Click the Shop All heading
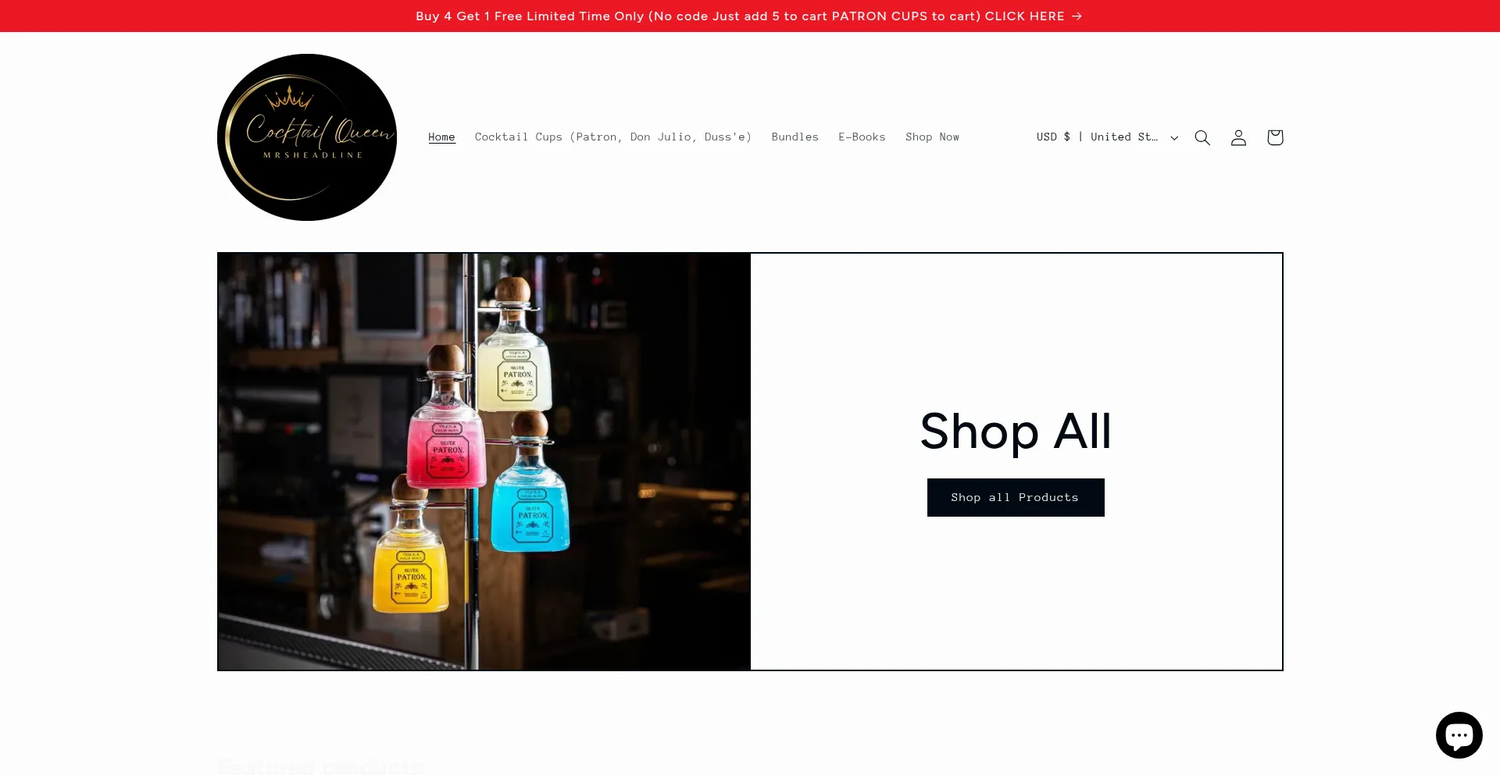The height and width of the screenshot is (775, 1500). click(x=1016, y=431)
